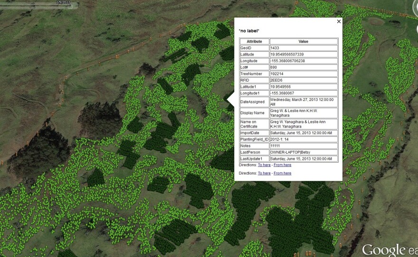Image resolution: width=418 pixels, height=257 pixels.
Task: Click the Latitude value 19.9549566507339
Action: (x=287, y=55)
